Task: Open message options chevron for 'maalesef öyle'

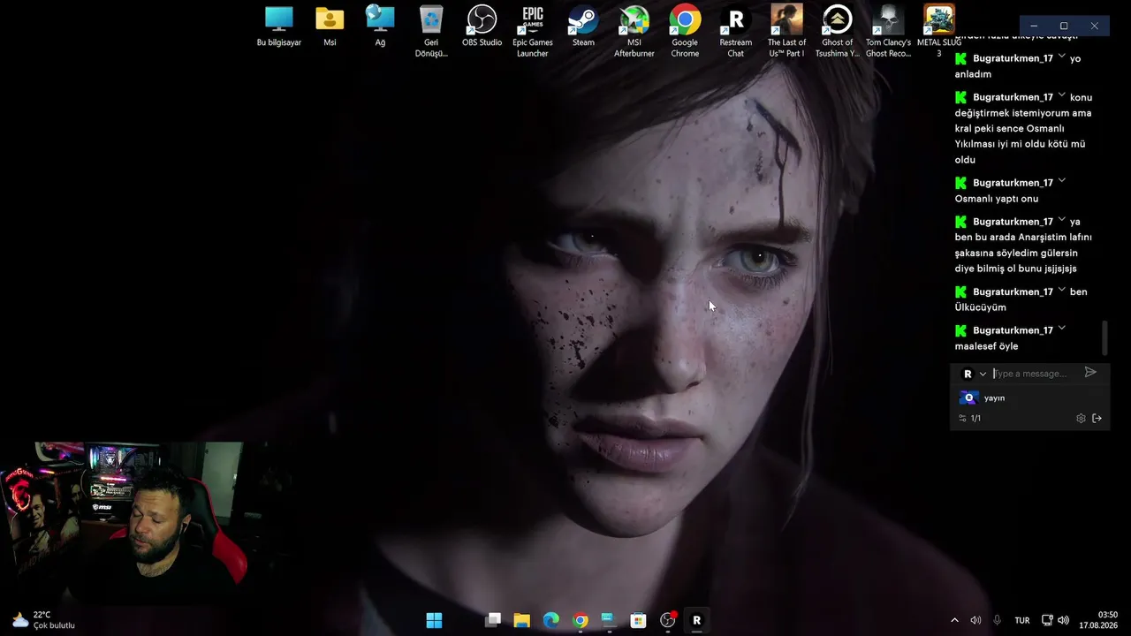Action: point(1061,329)
